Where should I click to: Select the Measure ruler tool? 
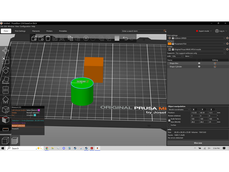coord(5,129)
